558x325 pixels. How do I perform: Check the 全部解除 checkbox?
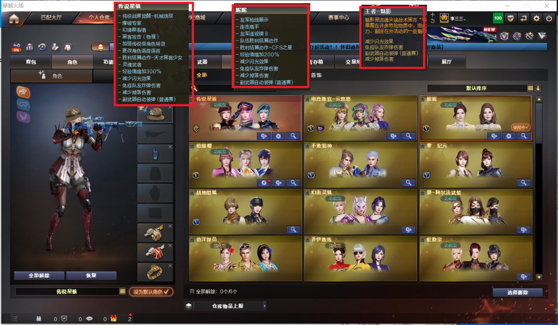pyautogui.click(x=192, y=291)
